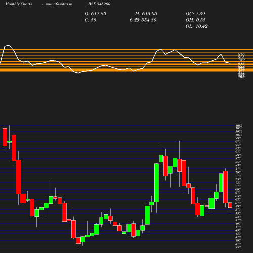This screenshot has width=253, height=253.
Task: Click the munafasutra.in watermark text
Action: click(59, 4)
